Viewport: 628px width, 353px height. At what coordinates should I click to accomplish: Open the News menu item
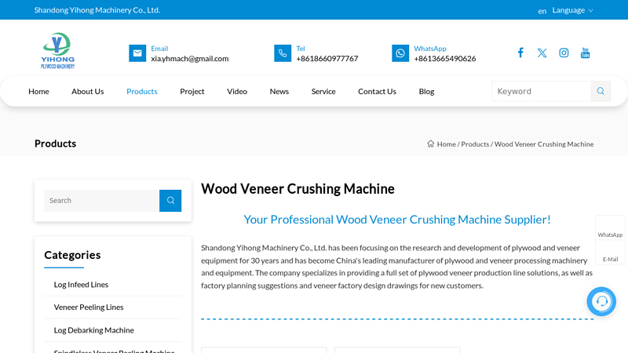(279, 91)
